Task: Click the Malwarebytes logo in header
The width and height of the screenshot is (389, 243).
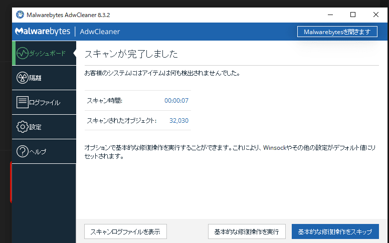Action: [43, 32]
